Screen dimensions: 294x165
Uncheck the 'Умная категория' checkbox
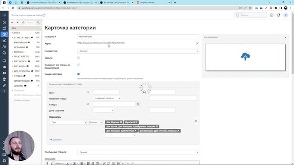pos(79,74)
